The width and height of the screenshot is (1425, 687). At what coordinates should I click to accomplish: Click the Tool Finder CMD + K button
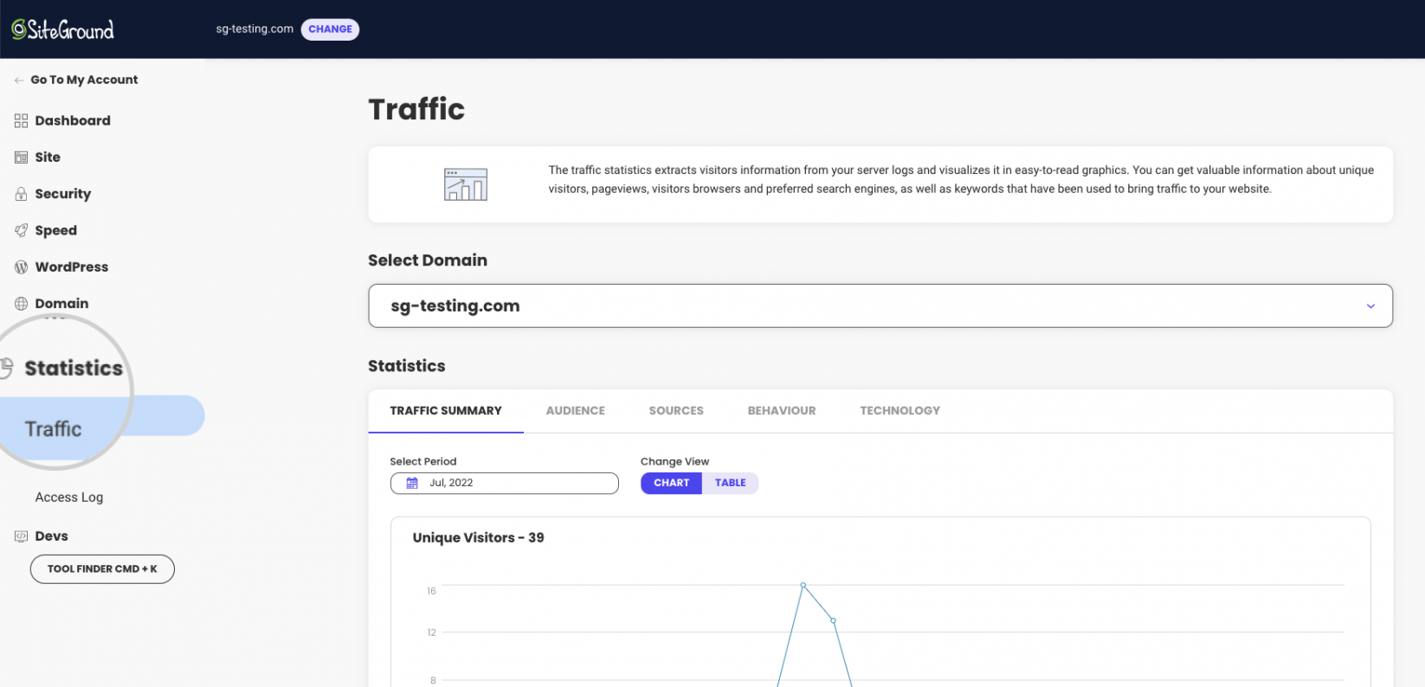pos(102,569)
